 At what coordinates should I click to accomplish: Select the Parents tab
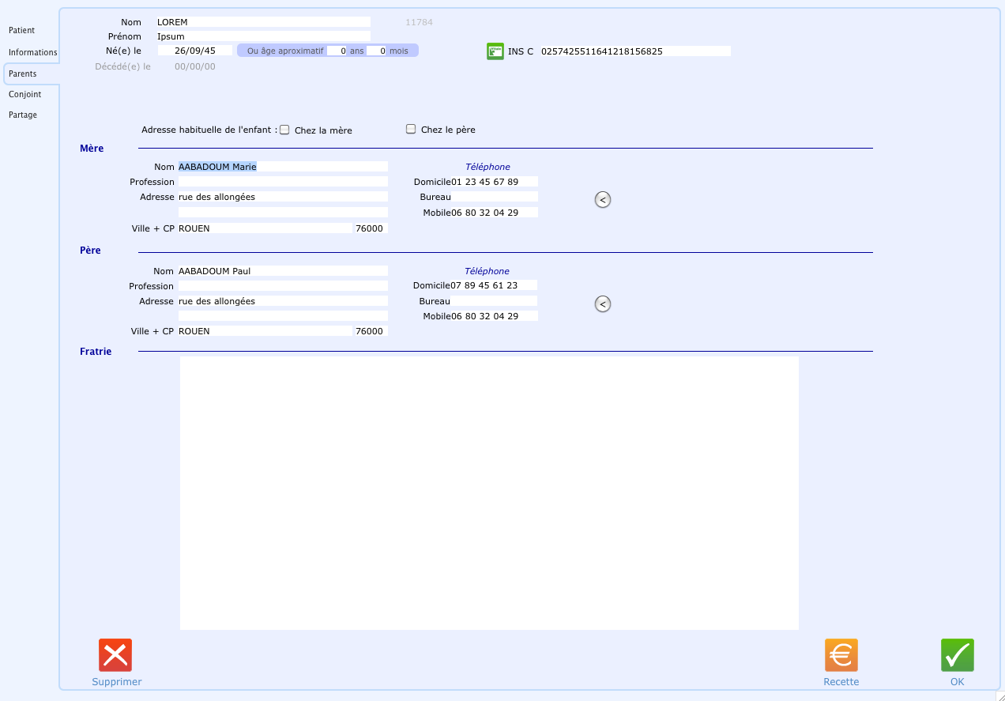[x=31, y=73]
